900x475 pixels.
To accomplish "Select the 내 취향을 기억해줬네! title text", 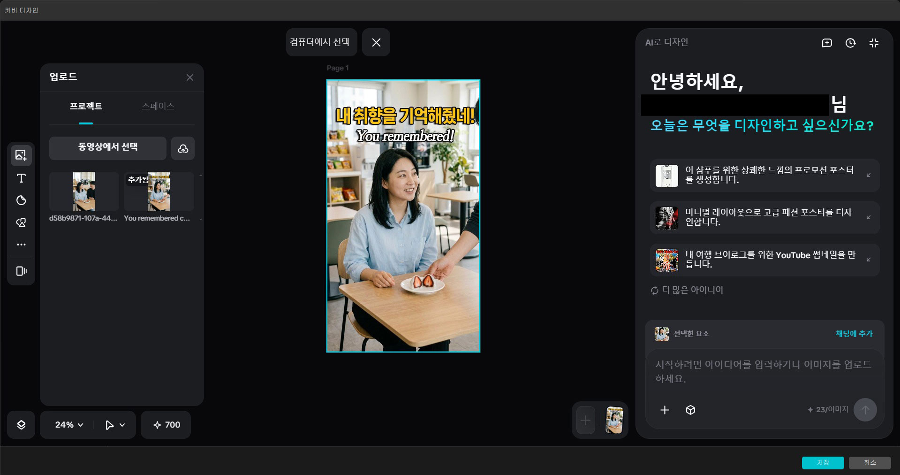I will 406,116.
